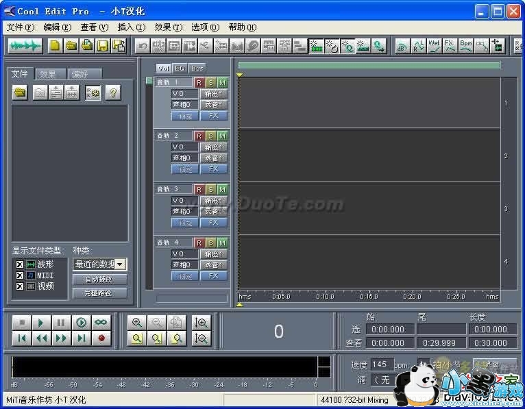
Task: Open track 1 输出1 output selector
Action: coord(214,94)
